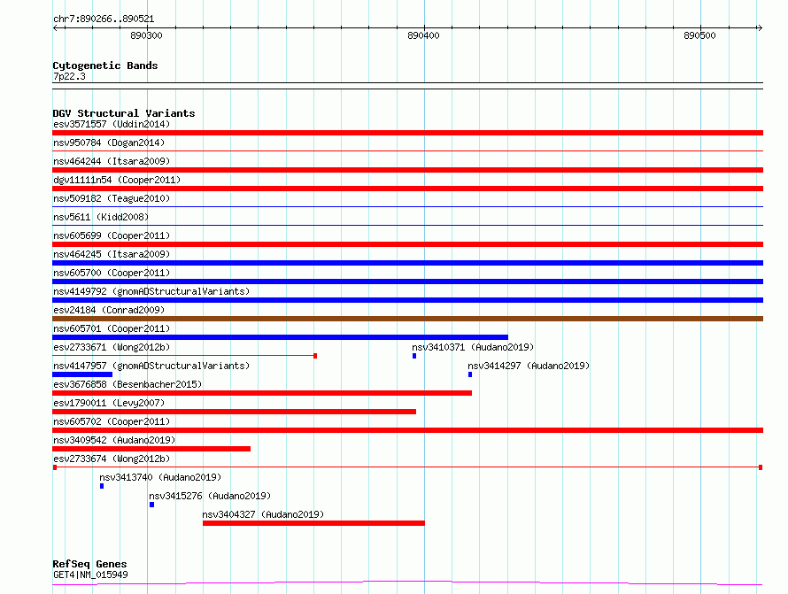This screenshot has height=594, width=788.
Task: Select the small blue nsv3413740 marker
Action: [102, 486]
